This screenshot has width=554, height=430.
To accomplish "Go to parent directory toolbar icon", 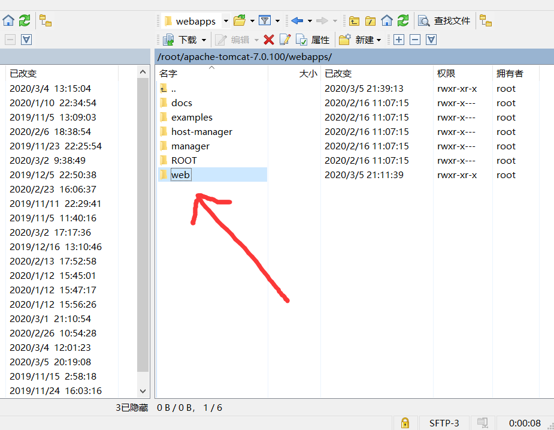I will tap(354, 21).
